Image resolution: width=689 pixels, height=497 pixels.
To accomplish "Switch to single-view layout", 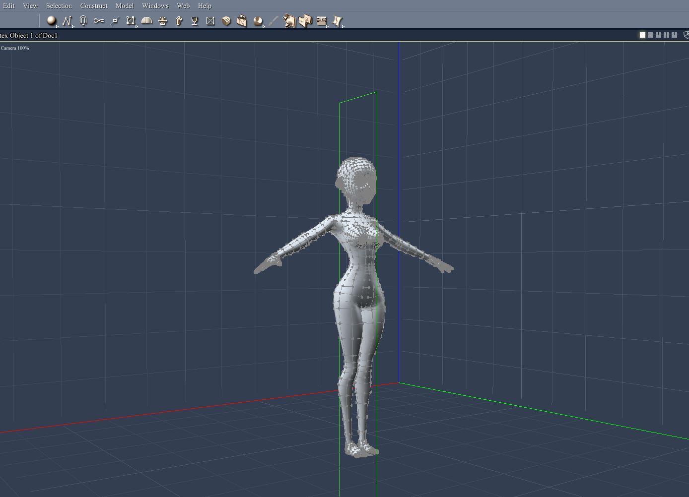I will click(642, 35).
